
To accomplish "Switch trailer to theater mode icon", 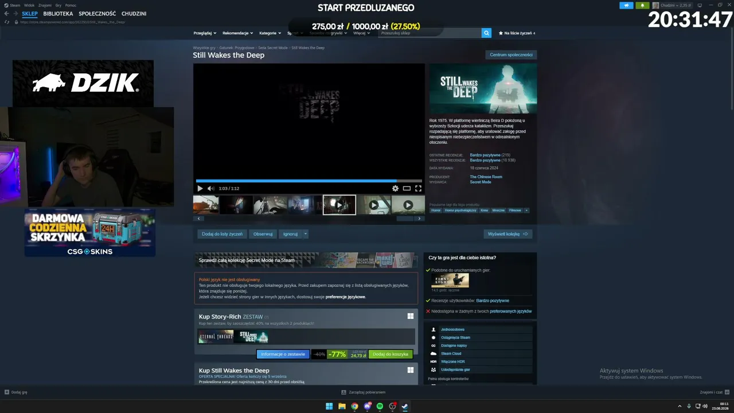I will [x=407, y=188].
